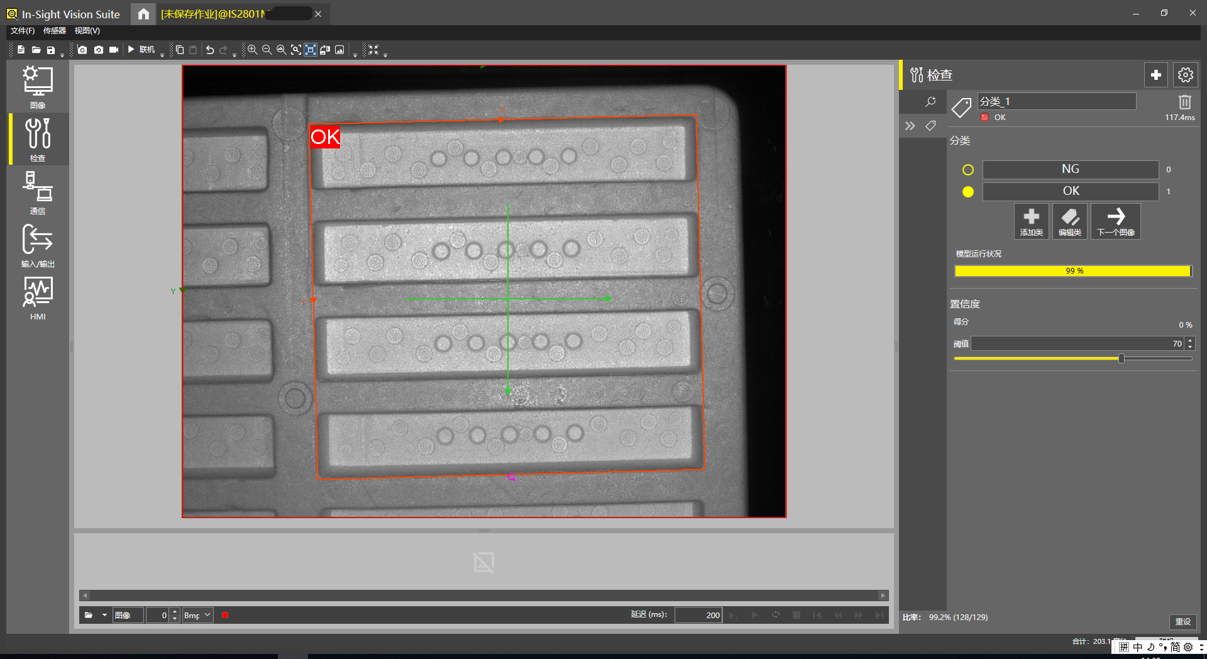The width and height of the screenshot is (1207, 659).
Task: Open a job with the toolbar folder icon
Action: (36, 50)
